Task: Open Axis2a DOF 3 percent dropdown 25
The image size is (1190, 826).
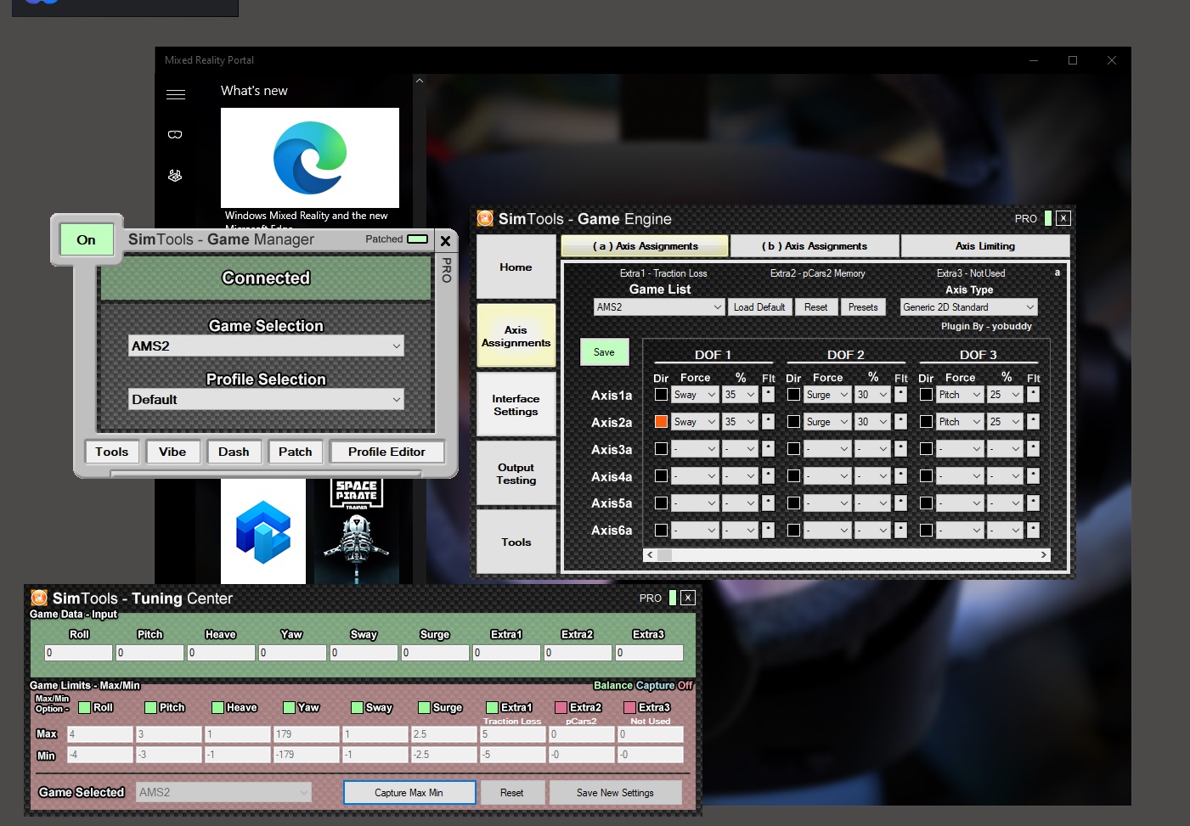Action: click(x=1005, y=422)
